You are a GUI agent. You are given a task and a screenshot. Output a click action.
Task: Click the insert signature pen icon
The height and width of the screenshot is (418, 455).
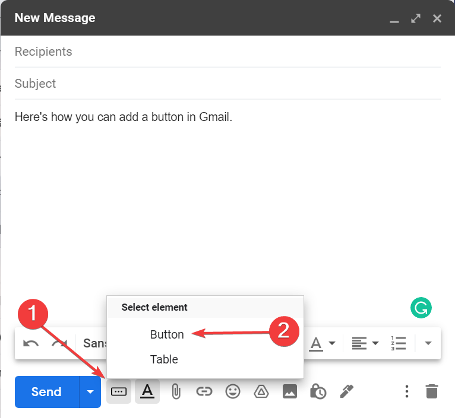click(346, 391)
